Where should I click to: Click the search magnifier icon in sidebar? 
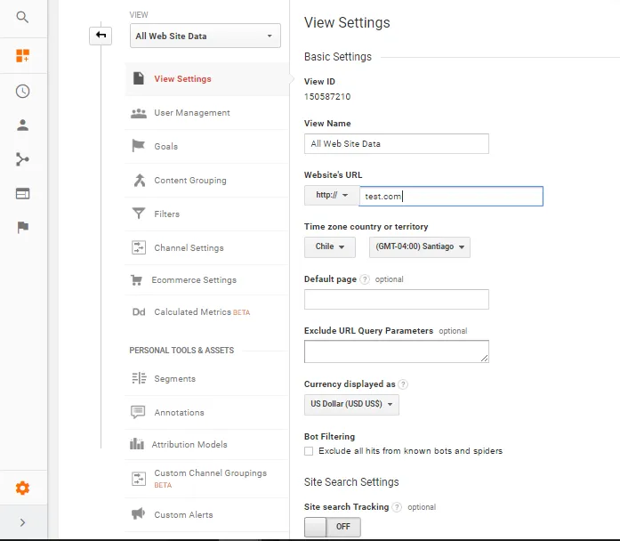click(22, 17)
